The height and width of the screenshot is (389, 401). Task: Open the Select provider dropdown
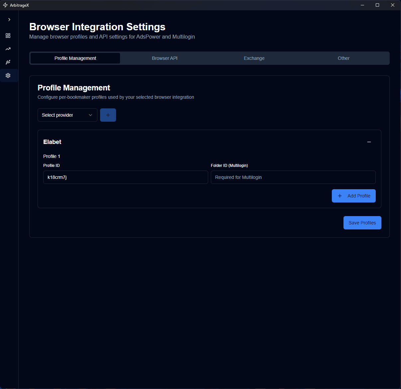click(67, 115)
